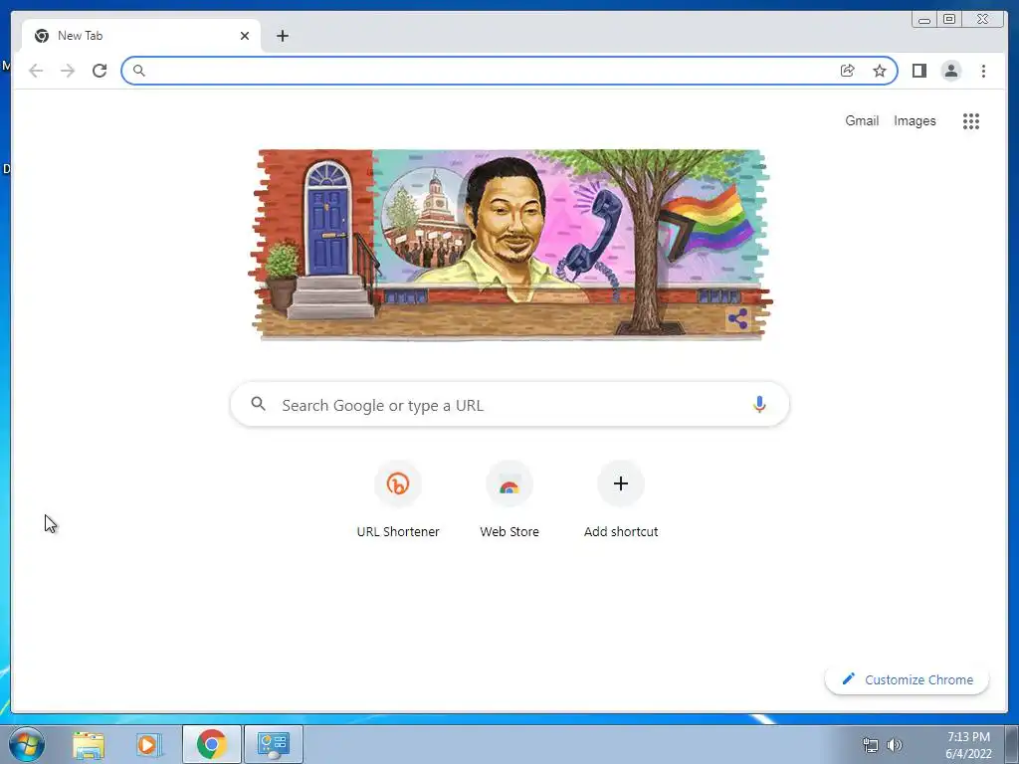Open the control panel taskbar app
Viewport: 1019px width, 764px height.
(x=273, y=744)
